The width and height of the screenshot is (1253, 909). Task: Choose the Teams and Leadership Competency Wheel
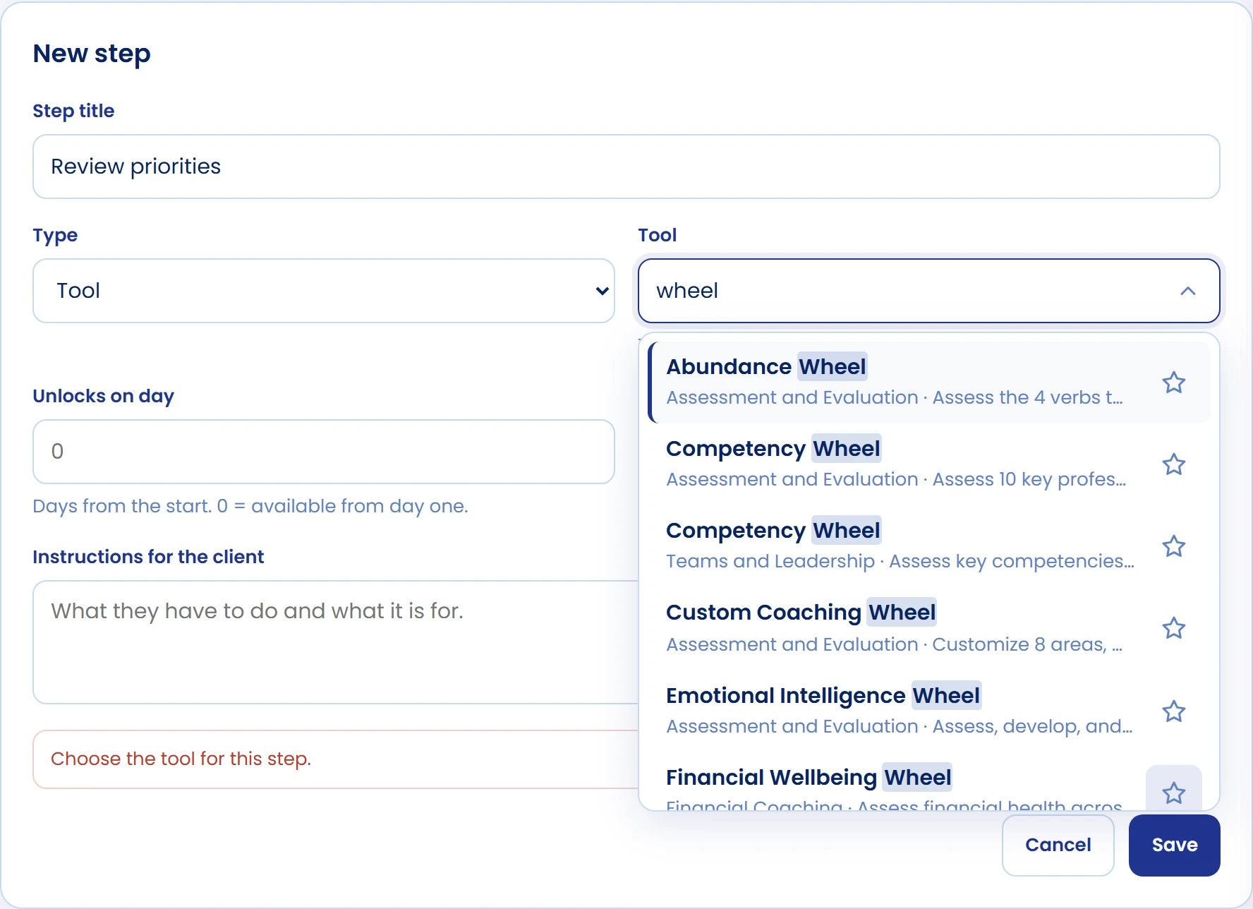929,546
